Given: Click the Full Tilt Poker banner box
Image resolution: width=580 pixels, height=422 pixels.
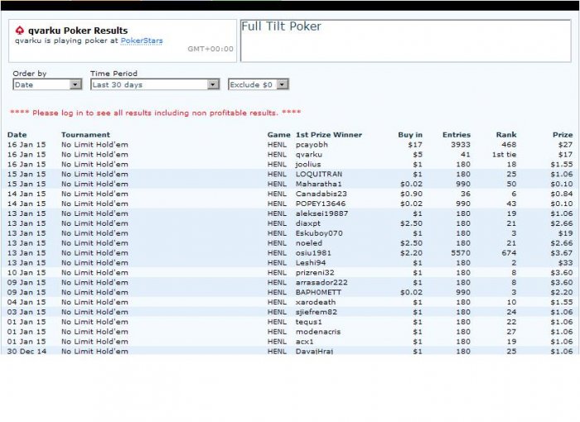Looking at the screenshot, I should pos(406,41).
